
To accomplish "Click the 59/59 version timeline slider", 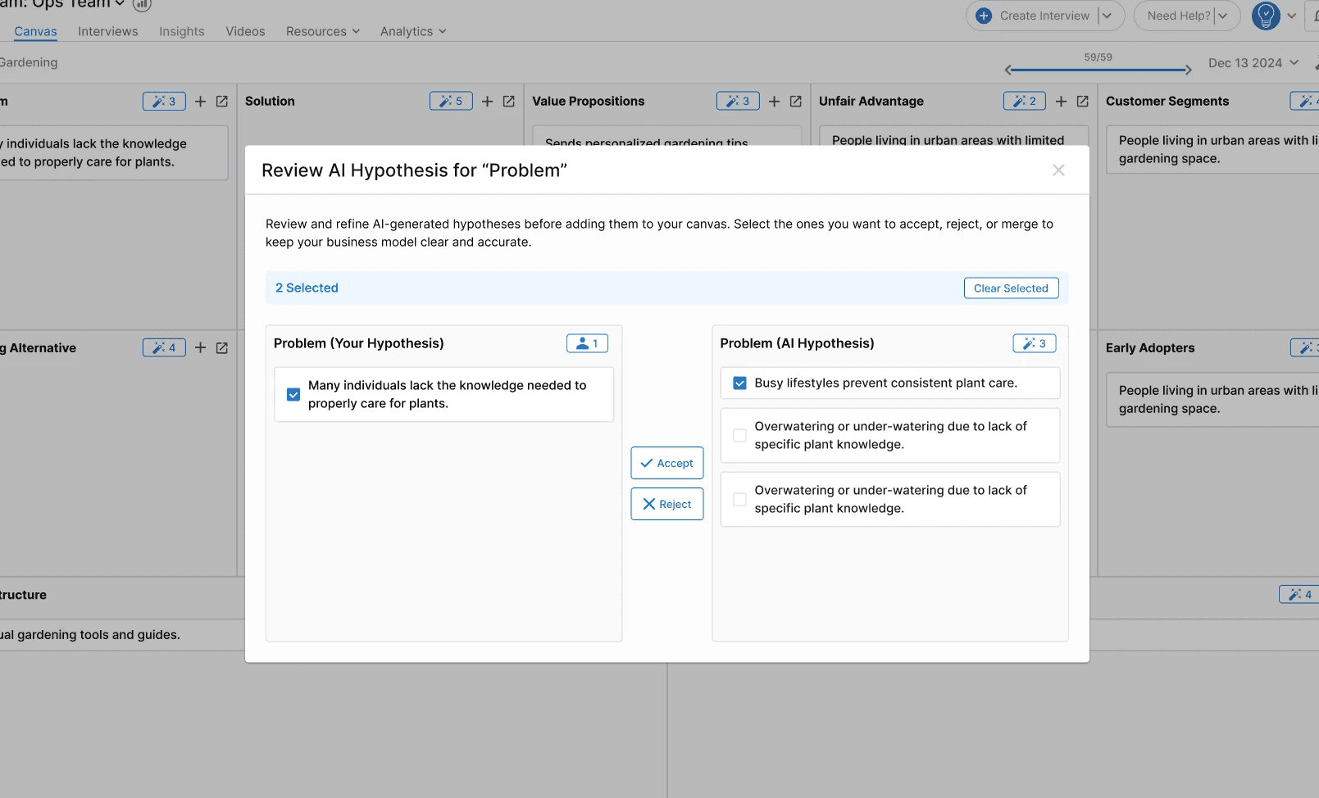I will (1098, 69).
